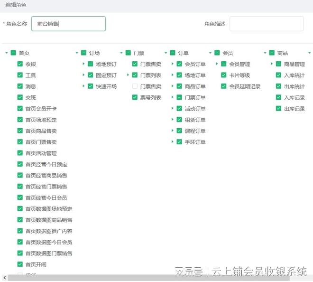Expand the 门票列表 node

[x=128, y=75]
